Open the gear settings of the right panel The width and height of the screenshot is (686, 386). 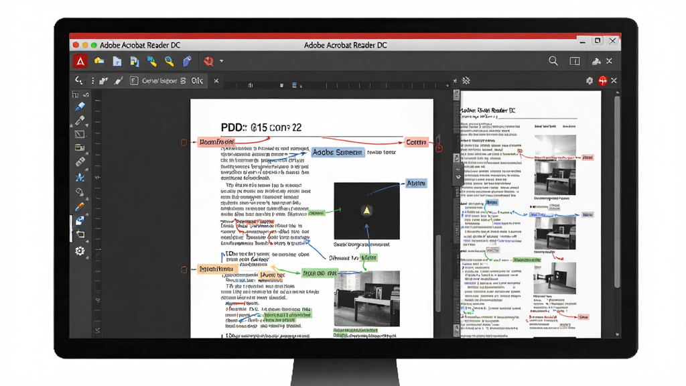[590, 80]
